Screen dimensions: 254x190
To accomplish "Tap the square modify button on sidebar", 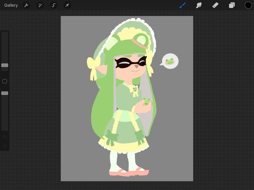I will (5, 81).
